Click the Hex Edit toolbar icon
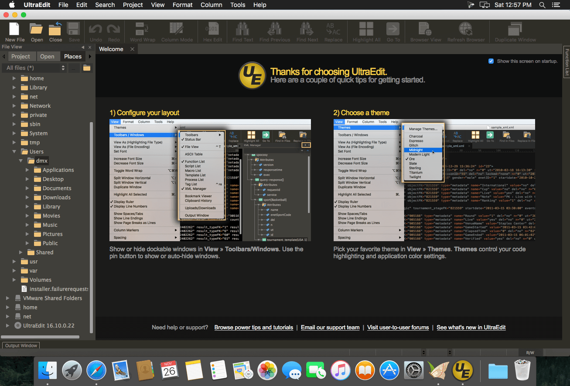Image resolution: width=570 pixels, height=386 pixels. click(212, 30)
